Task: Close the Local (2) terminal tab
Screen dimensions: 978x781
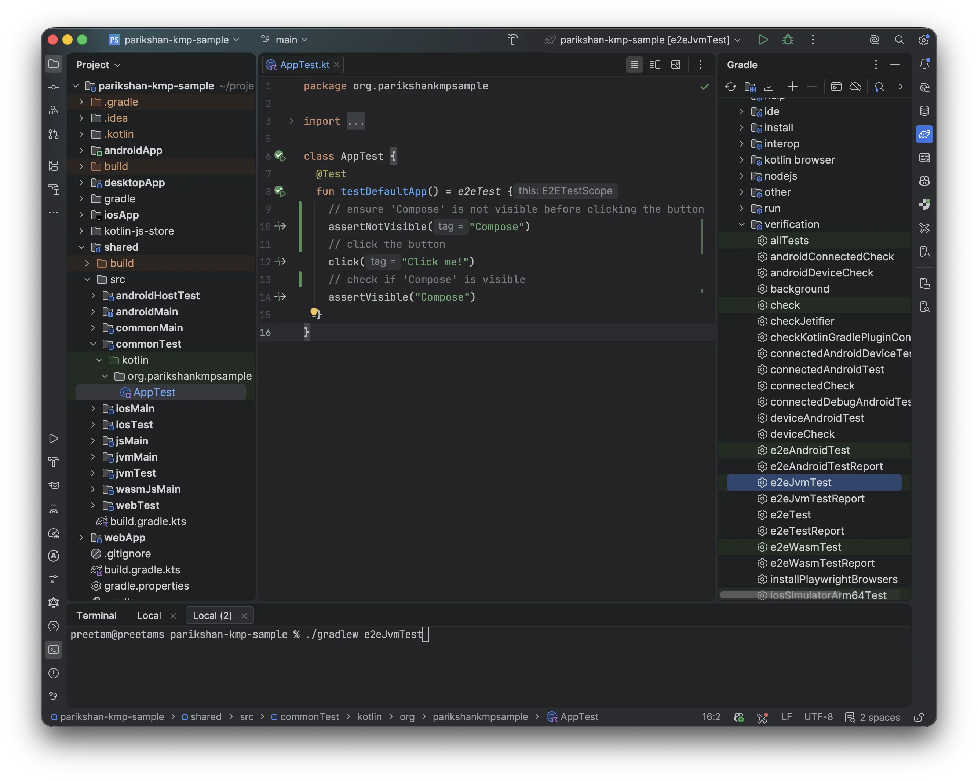Action: [244, 616]
